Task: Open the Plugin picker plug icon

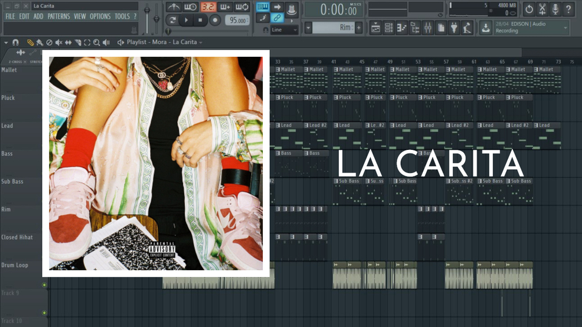Action: [454, 28]
